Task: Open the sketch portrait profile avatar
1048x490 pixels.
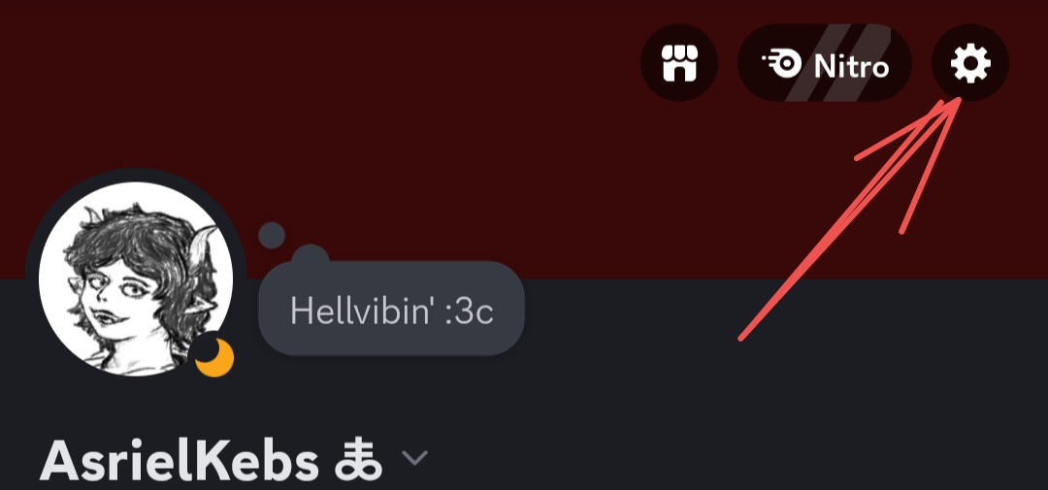Action: 137,278
